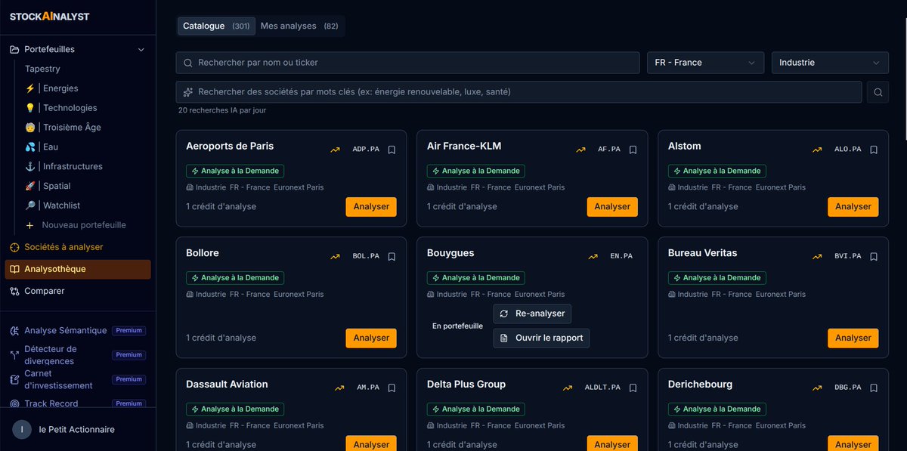Open the Watchlist portfolio
Screen dimensions: 907x451
click(52, 205)
